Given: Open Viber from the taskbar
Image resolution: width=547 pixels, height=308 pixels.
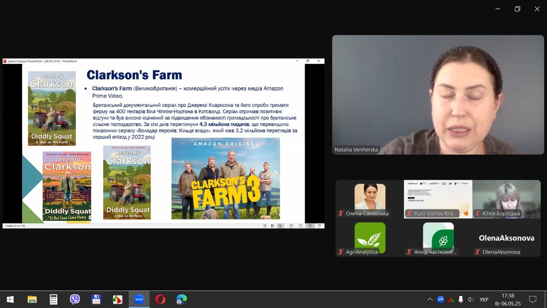Looking at the screenshot, I should coord(75,299).
